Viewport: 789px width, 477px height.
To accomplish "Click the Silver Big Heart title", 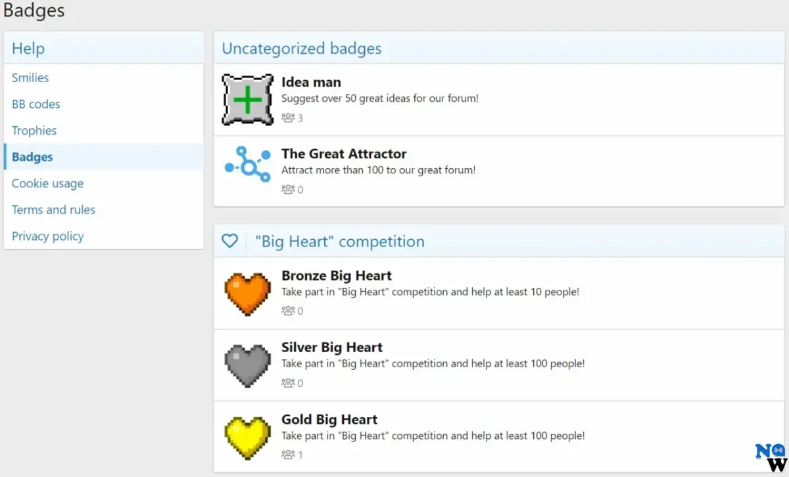I will click(x=331, y=348).
